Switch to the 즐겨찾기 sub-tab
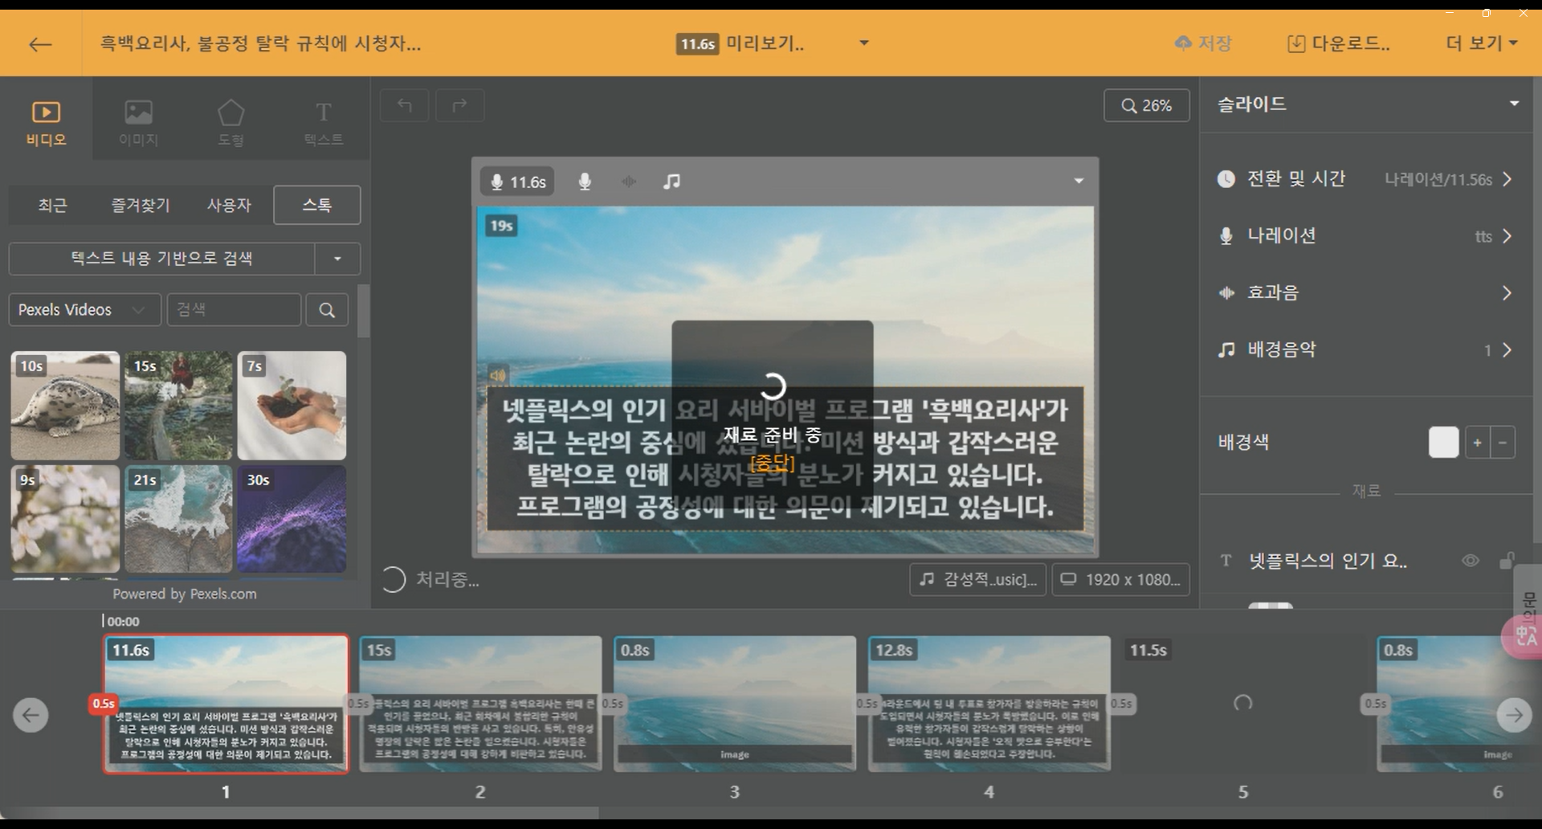Screen dimensions: 1542x829 point(141,205)
